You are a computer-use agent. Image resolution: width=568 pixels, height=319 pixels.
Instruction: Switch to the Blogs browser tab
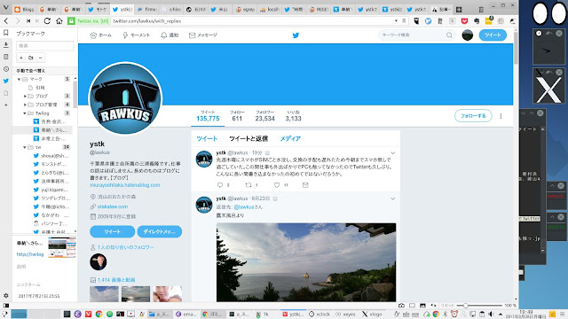coord(24,10)
